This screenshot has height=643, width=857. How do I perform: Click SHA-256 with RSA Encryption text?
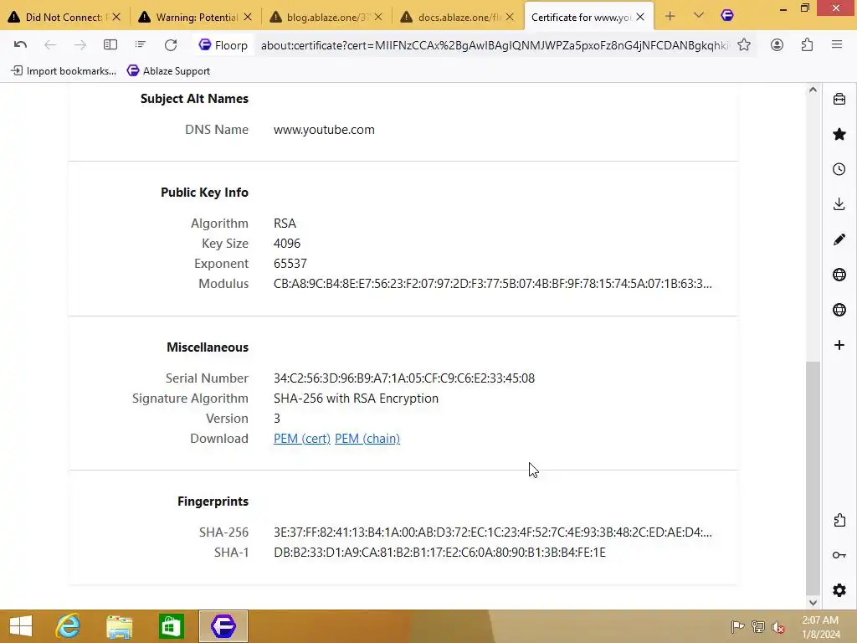click(356, 399)
